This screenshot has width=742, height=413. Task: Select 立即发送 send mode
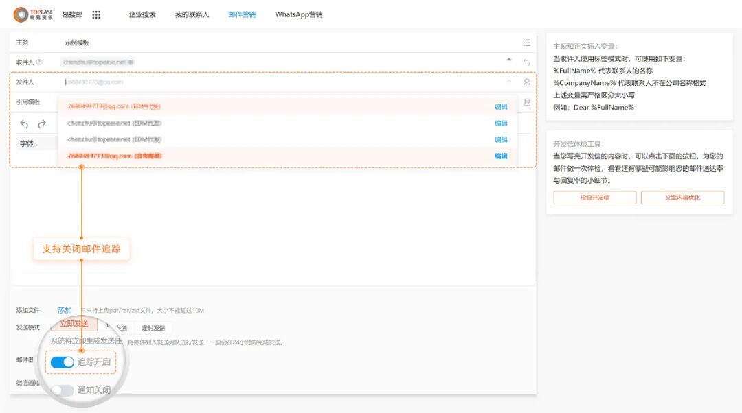coord(74,324)
